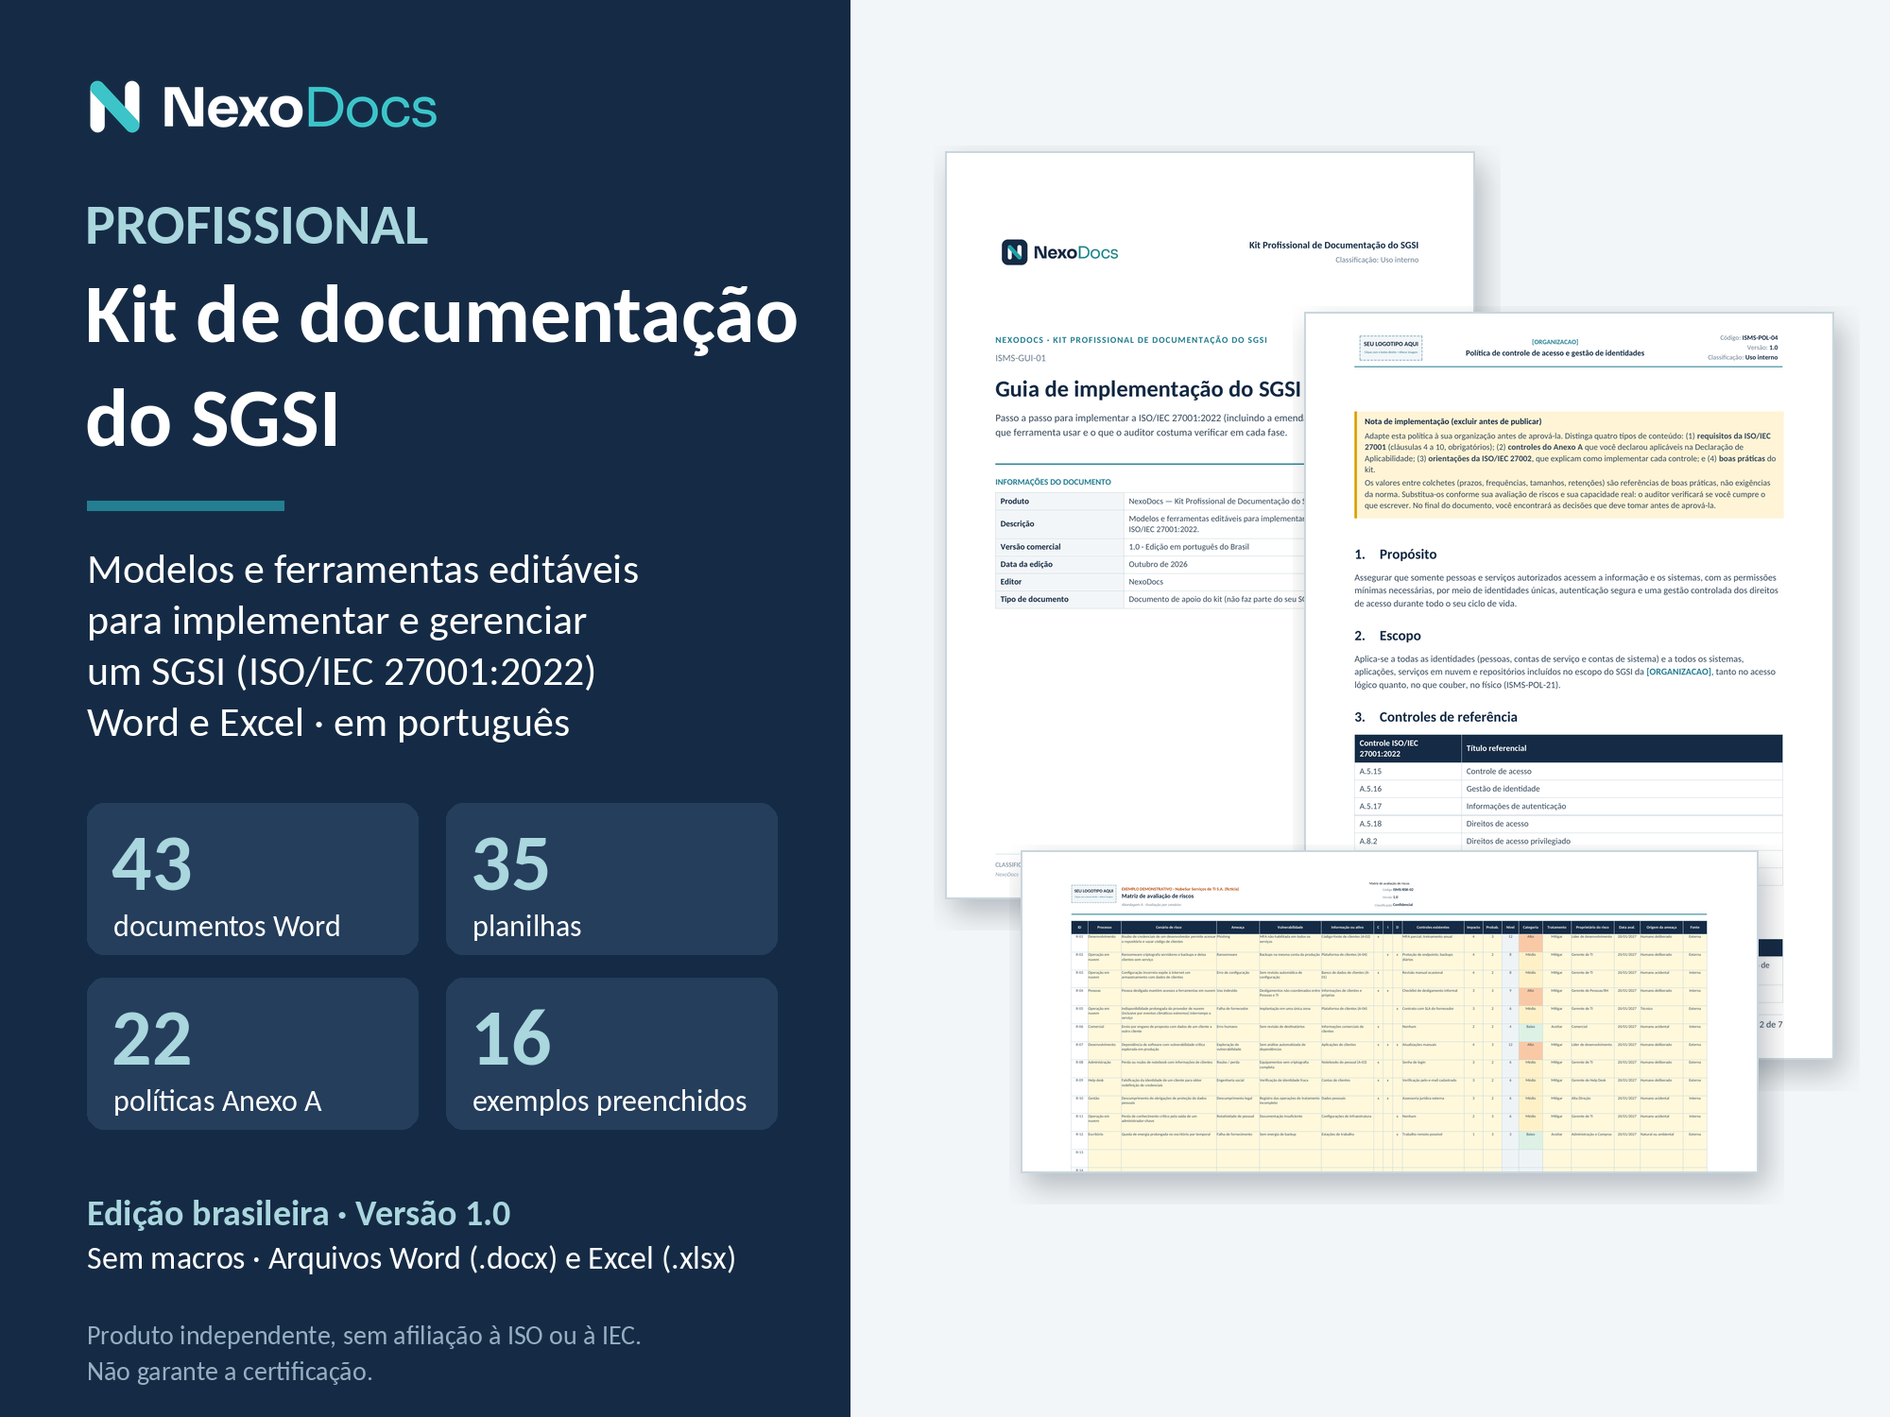Click "Não garante a certificação." line
Viewport: 1890px width, 1417px height.
coord(230,1372)
